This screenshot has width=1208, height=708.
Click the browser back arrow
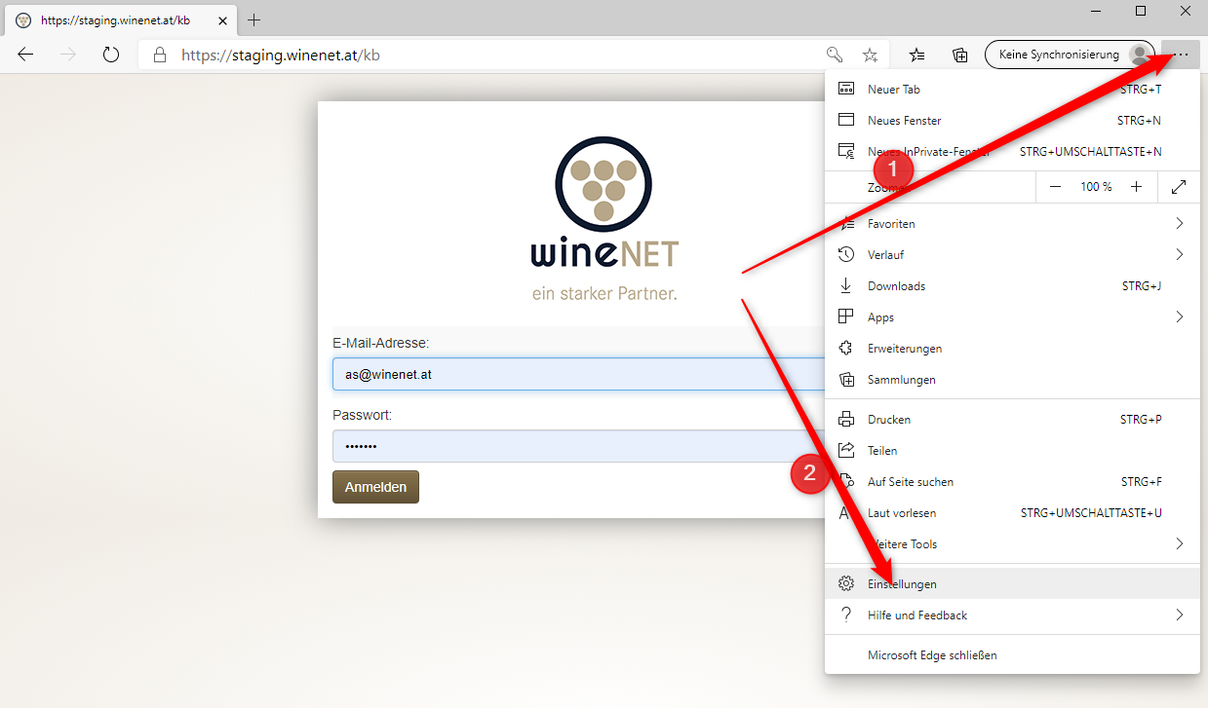click(x=26, y=55)
